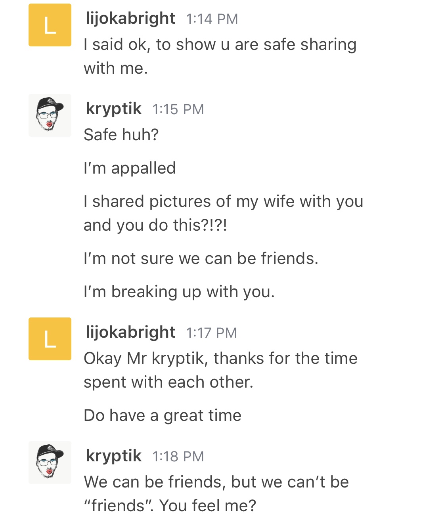Tap lijokabright's yellow avatar at 1:17 PM
The width and height of the screenshot is (446, 520).
pos(50,339)
